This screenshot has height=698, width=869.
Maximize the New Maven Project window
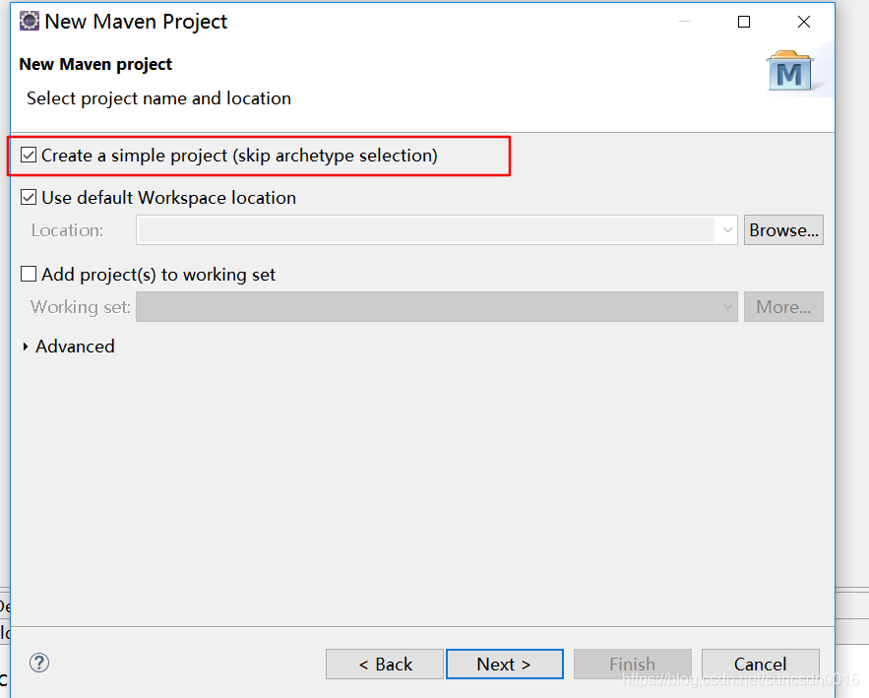pyautogui.click(x=744, y=22)
